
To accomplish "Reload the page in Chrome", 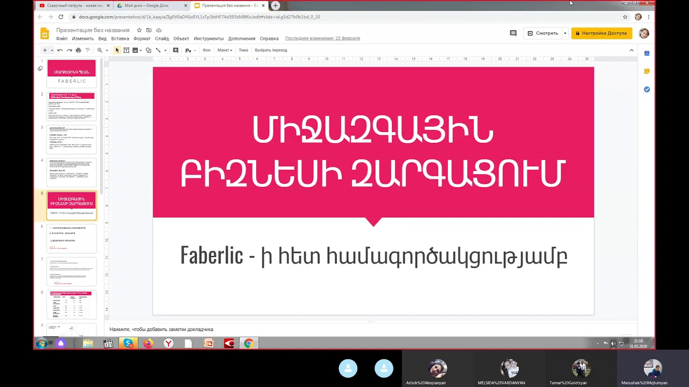I will [x=61, y=17].
